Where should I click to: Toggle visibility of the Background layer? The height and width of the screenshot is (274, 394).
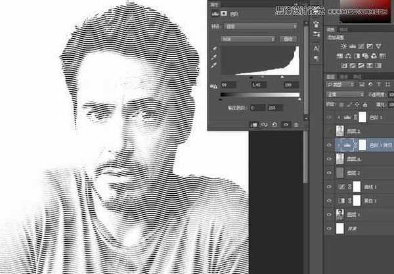[329, 229]
